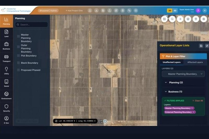The width and height of the screenshot is (209, 139).
Task: Click the Planning search field
Action: tap(32, 24)
